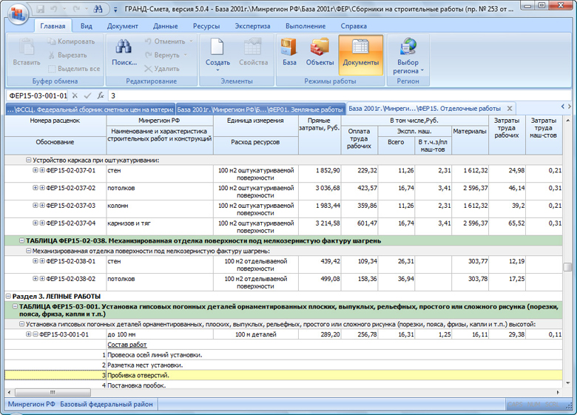577x415 pixels.
Task: Open the quick access toolbar customize arrow
Action: point(115,10)
